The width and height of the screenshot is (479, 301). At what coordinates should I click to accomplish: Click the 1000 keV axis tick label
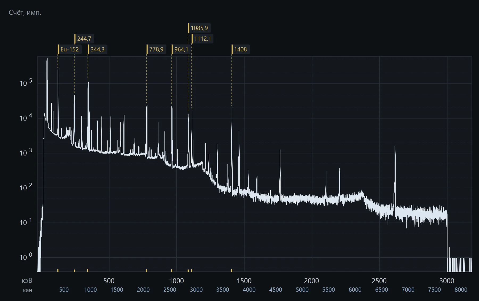pyautogui.click(x=176, y=281)
